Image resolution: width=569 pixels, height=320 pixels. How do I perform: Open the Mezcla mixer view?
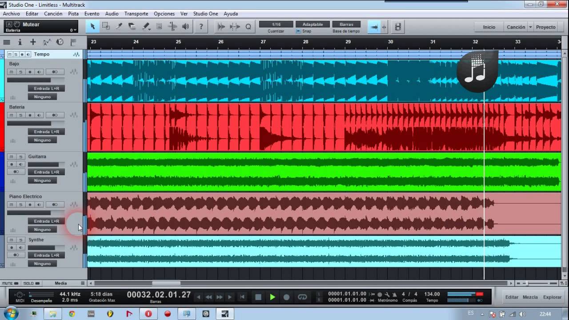tap(530, 297)
